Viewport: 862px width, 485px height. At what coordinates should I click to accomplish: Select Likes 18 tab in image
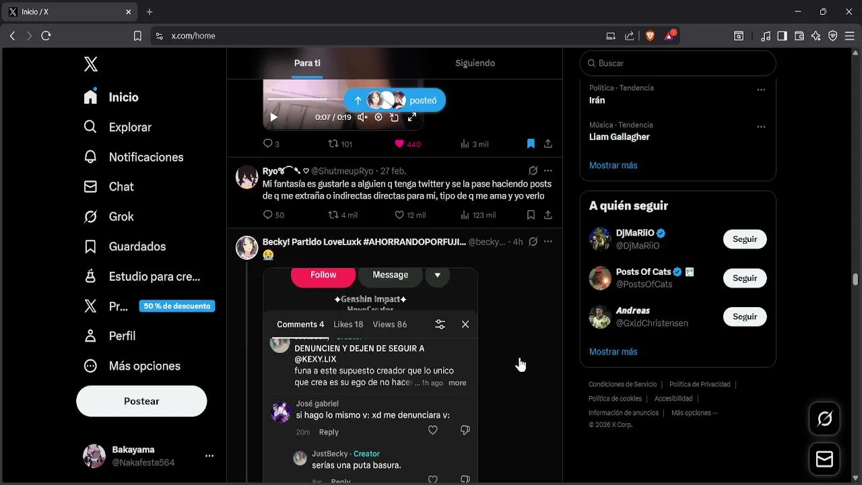pyautogui.click(x=348, y=324)
